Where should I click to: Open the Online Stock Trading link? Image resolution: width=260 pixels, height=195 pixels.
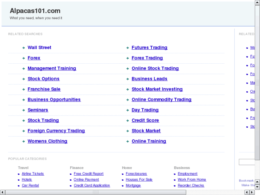point(155,68)
